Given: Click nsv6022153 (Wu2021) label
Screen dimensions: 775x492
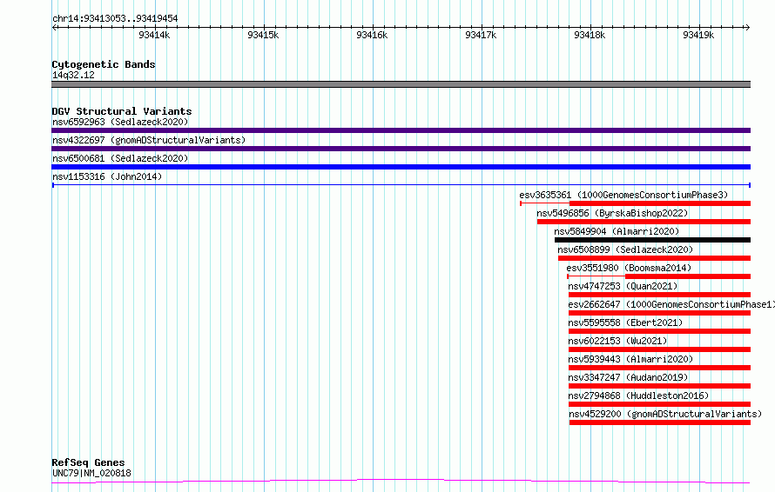Looking at the screenshot, I should [x=617, y=341].
